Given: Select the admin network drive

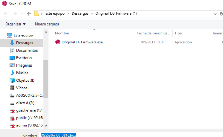Looking at the screenshot, I should [29, 125].
